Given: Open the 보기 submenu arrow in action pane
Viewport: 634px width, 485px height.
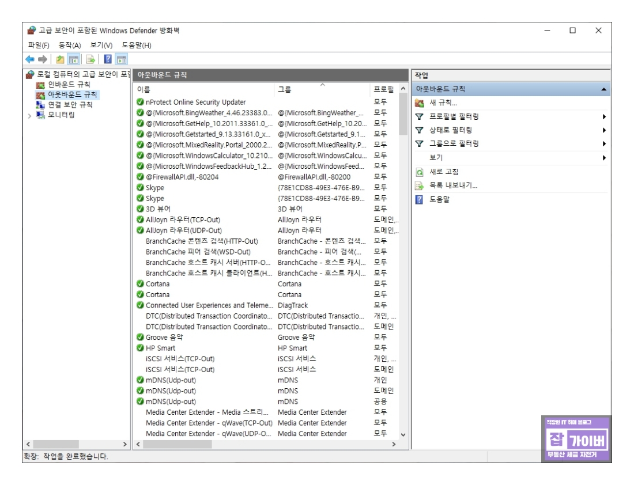Looking at the screenshot, I should coord(604,158).
